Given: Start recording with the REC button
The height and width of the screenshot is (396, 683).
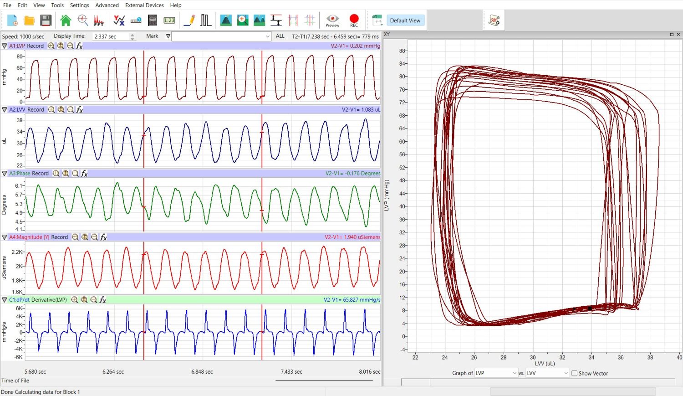Looking at the screenshot, I should click(x=354, y=20).
